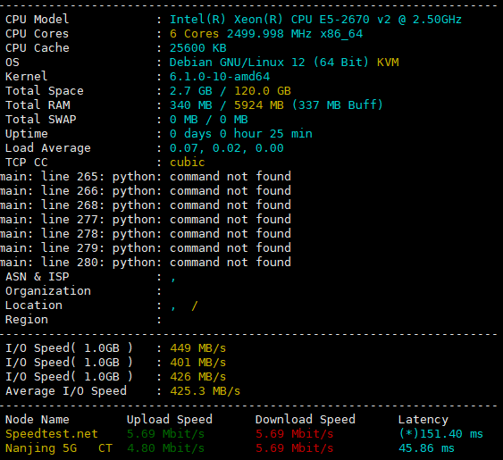Click the 5924 MB total RAM value
Image resolution: width=503 pixels, height=460 pixels.
pos(259,105)
